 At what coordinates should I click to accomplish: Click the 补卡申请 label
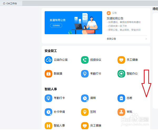(59, 112)
